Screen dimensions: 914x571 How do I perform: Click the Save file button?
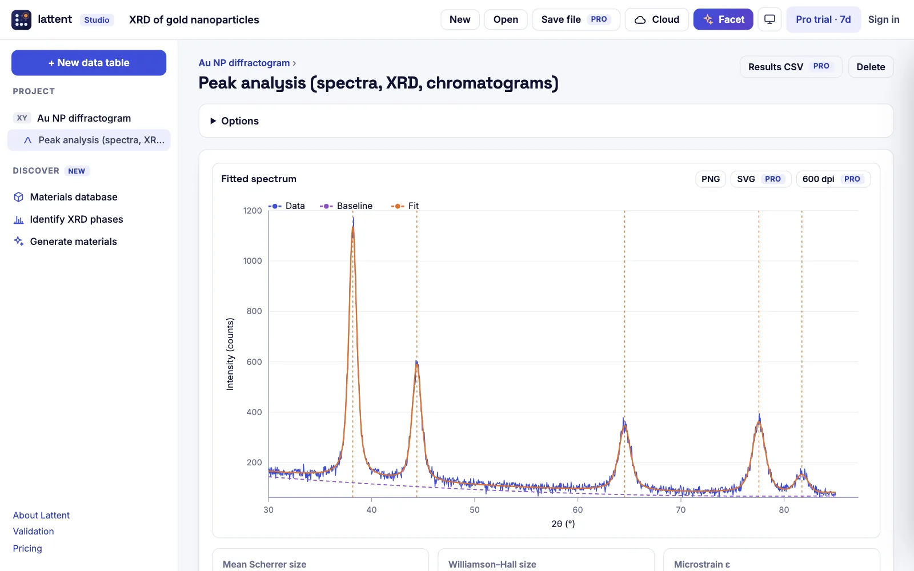[576, 19]
